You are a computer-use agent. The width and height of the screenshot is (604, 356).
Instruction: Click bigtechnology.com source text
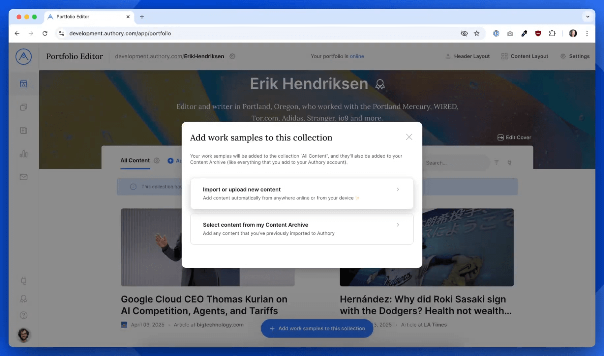click(220, 325)
